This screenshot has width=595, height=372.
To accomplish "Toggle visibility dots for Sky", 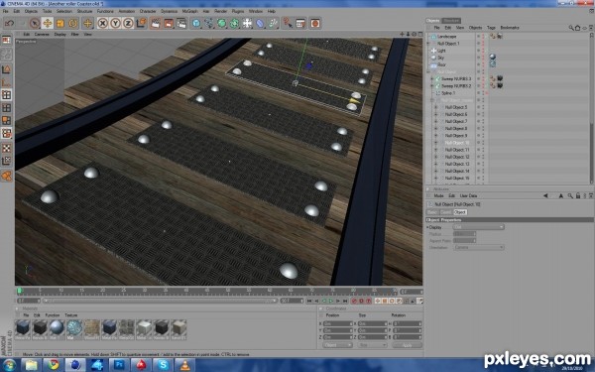I will [x=484, y=58].
